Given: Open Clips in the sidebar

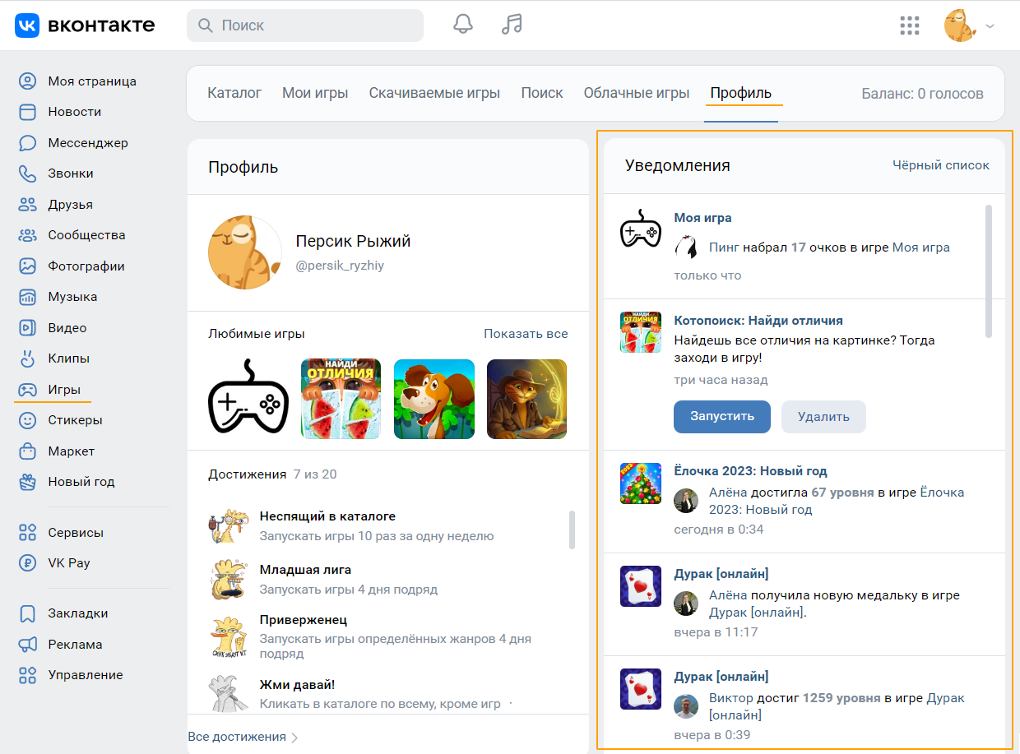Looking at the screenshot, I should click(68, 358).
